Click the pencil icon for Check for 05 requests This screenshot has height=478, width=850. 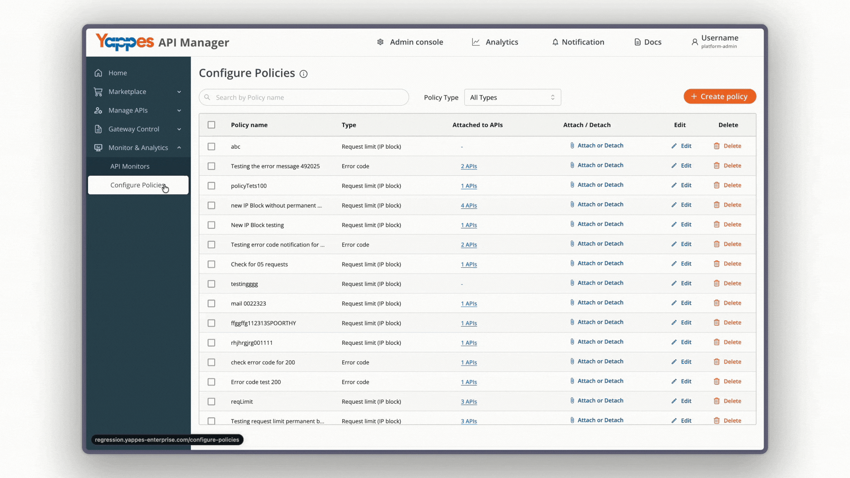click(674, 264)
